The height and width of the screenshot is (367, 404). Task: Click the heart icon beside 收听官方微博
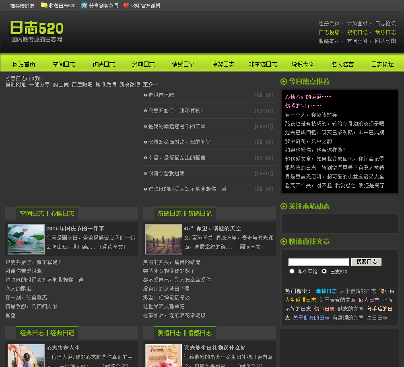click(126, 5)
